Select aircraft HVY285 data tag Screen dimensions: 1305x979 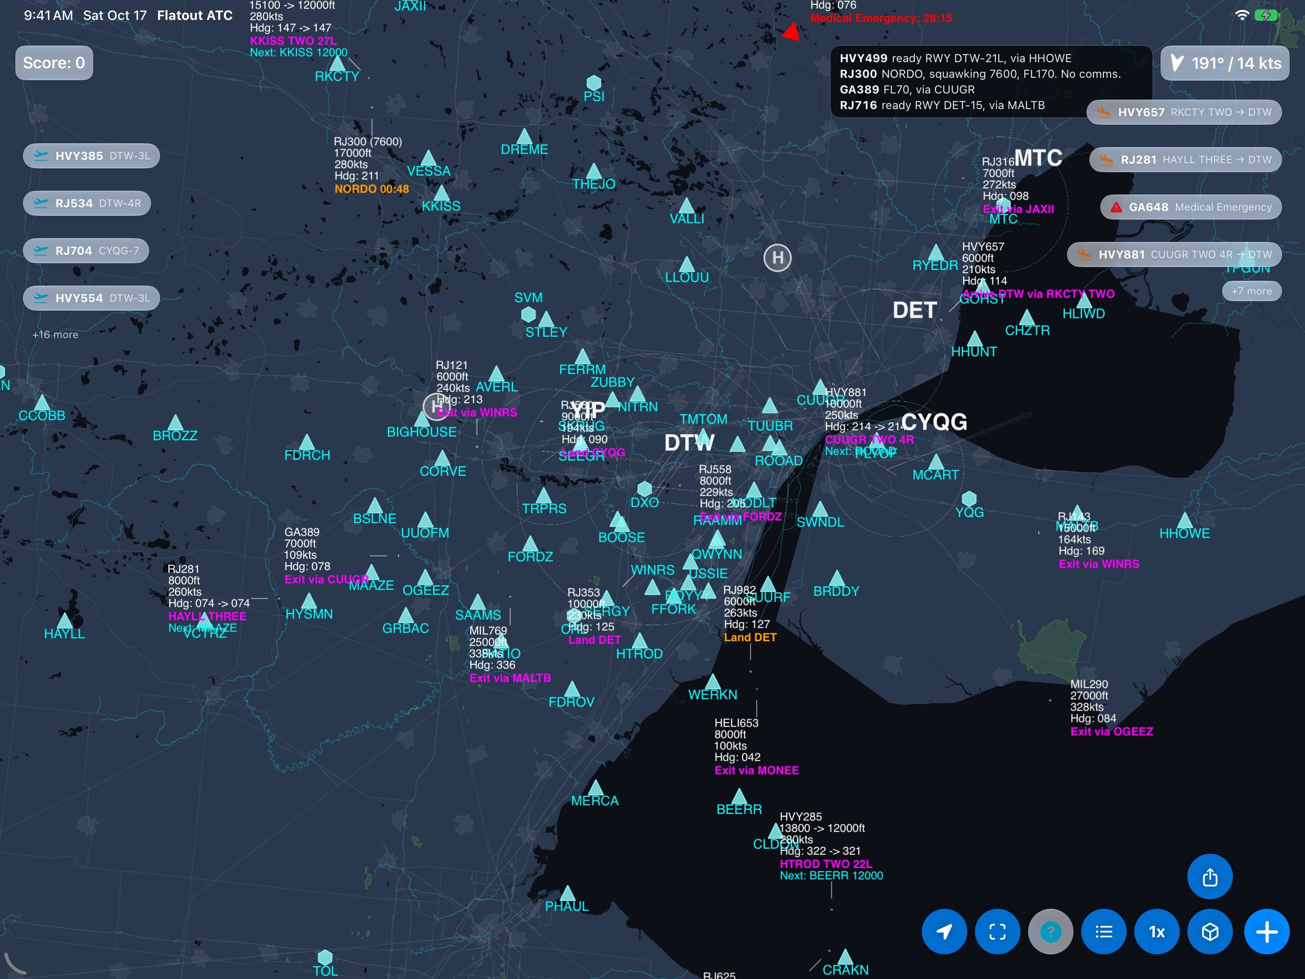click(x=831, y=846)
